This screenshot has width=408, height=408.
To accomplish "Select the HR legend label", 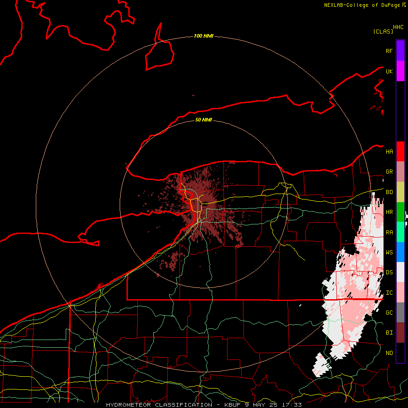I will coord(389,212).
